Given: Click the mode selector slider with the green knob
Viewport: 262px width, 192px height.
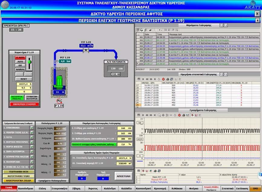Looking at the screenshot, I should (x=29, y=63).
